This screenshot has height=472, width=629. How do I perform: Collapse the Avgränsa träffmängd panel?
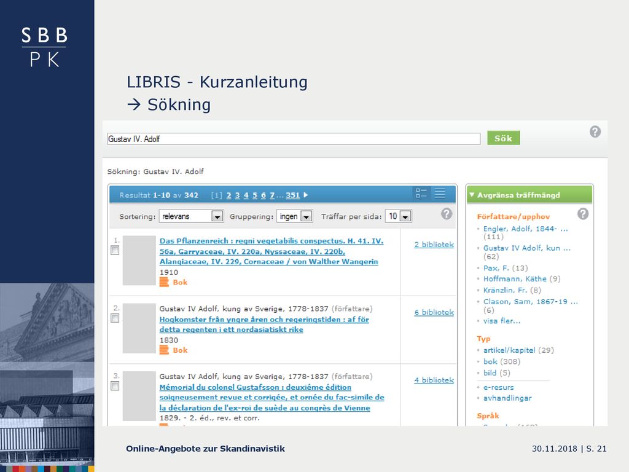click(472, 195)
